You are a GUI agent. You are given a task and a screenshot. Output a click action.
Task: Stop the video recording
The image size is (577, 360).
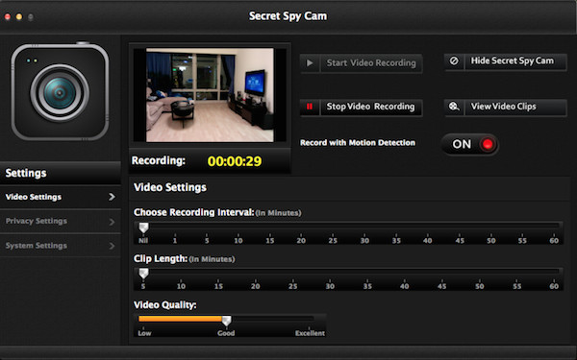click(361, 107)
